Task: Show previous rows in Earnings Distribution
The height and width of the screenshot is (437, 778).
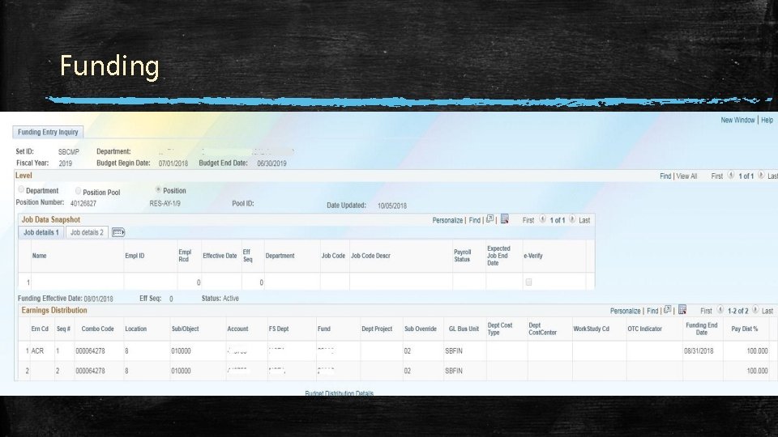Action: click(x=720, y=310)
